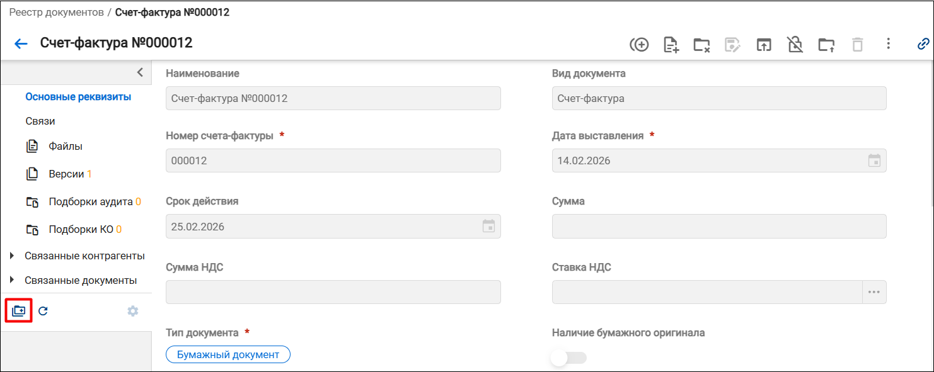Refresh the sidebar with circular arrow
The image size is (934, 372).
pos(43,311)
